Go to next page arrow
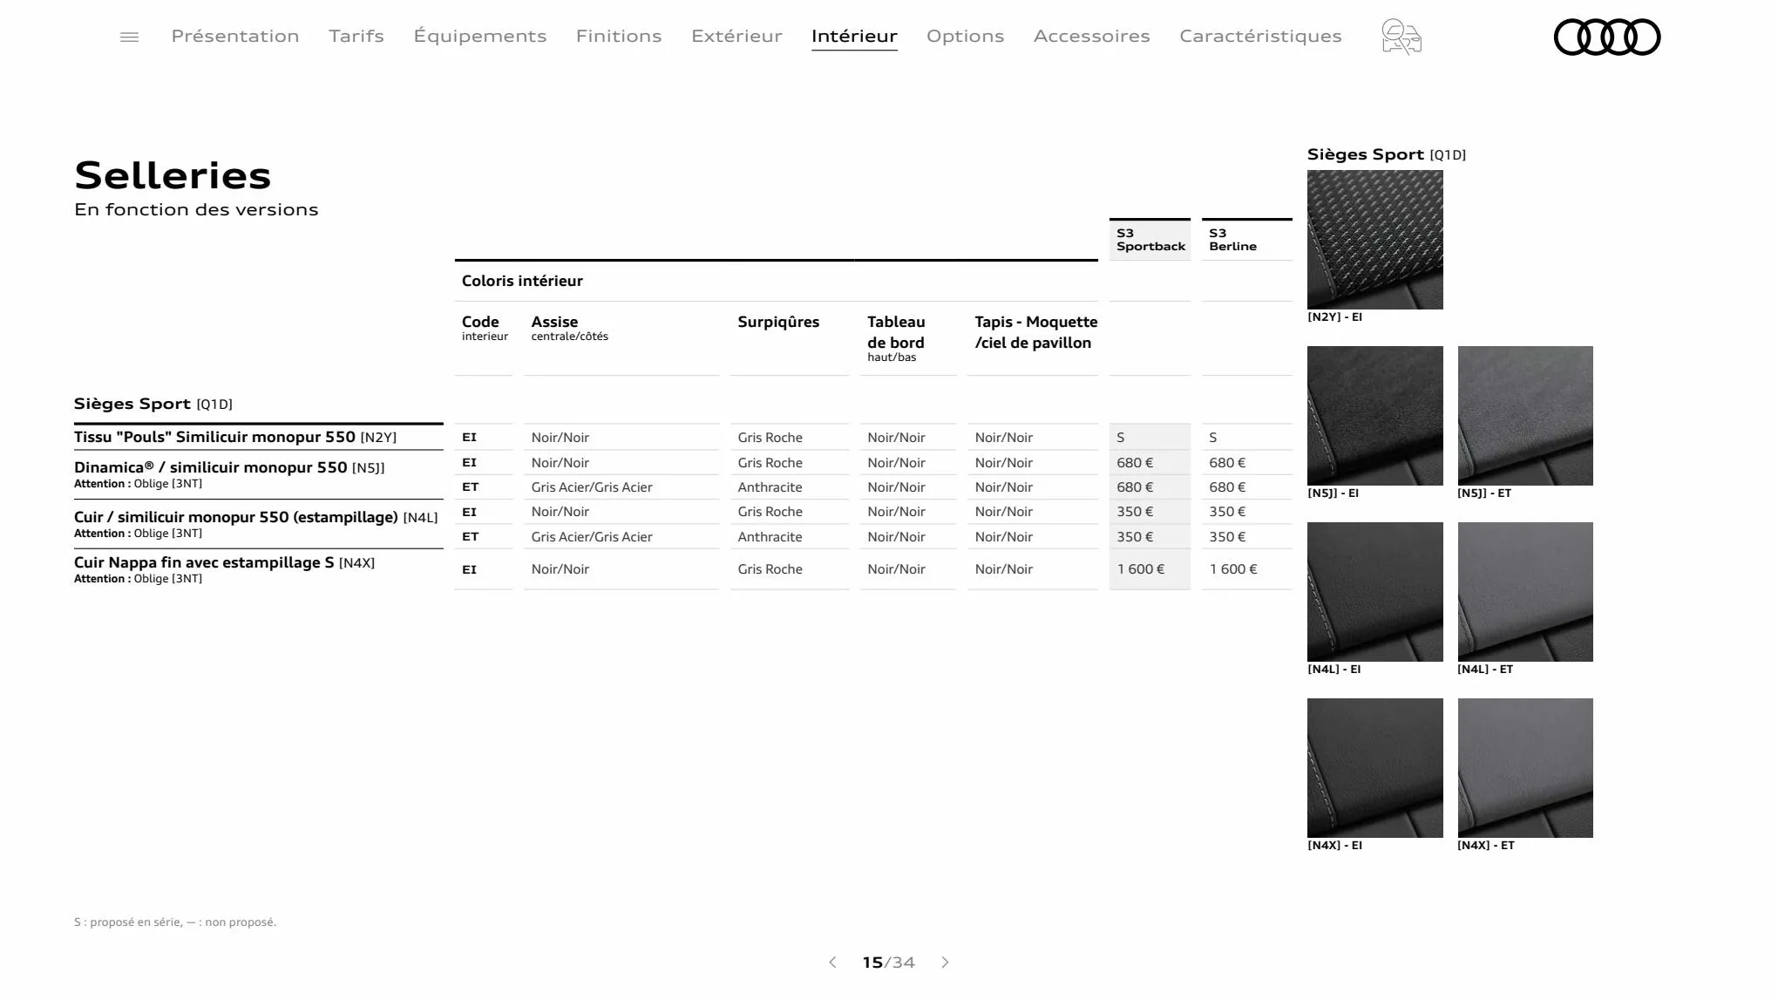The image size is (1778, 1000). pyautogui.click(x=945, y=963)
